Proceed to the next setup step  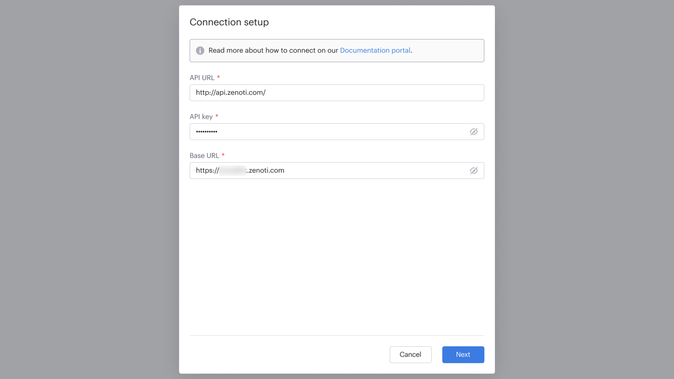pos(463,354)
